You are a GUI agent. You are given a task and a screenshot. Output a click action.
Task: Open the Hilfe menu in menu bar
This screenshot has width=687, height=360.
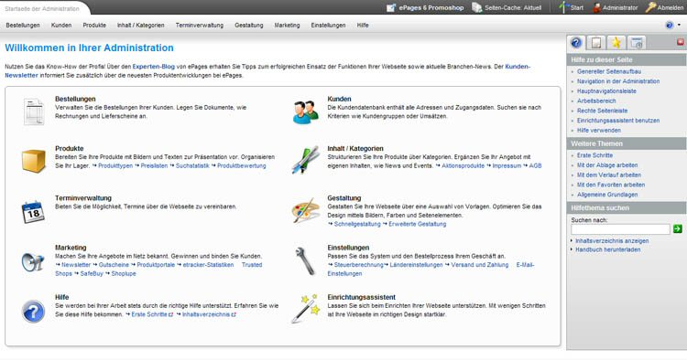pyautogui.click(x=363, y=26)
